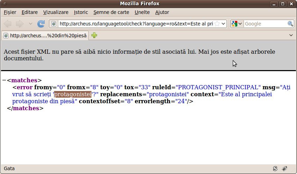Open the Fișier menu
297x174 pixels.
10,12
